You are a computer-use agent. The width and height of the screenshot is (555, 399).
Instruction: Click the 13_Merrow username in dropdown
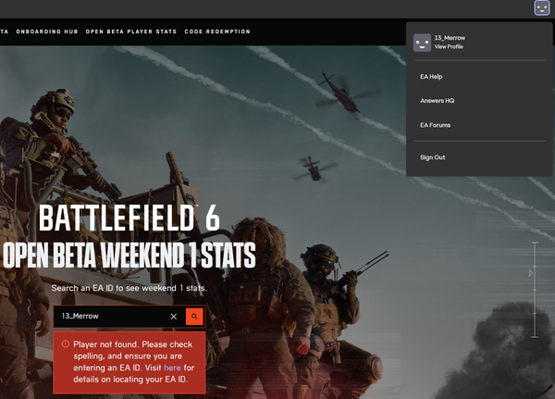click(450, 38)
